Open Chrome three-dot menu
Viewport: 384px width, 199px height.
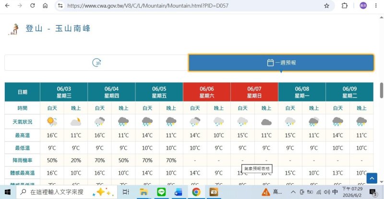[376, 5]
